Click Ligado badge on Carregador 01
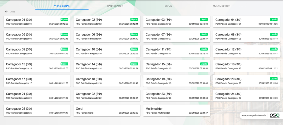This screenshot has width=283, height=125. 64,19
